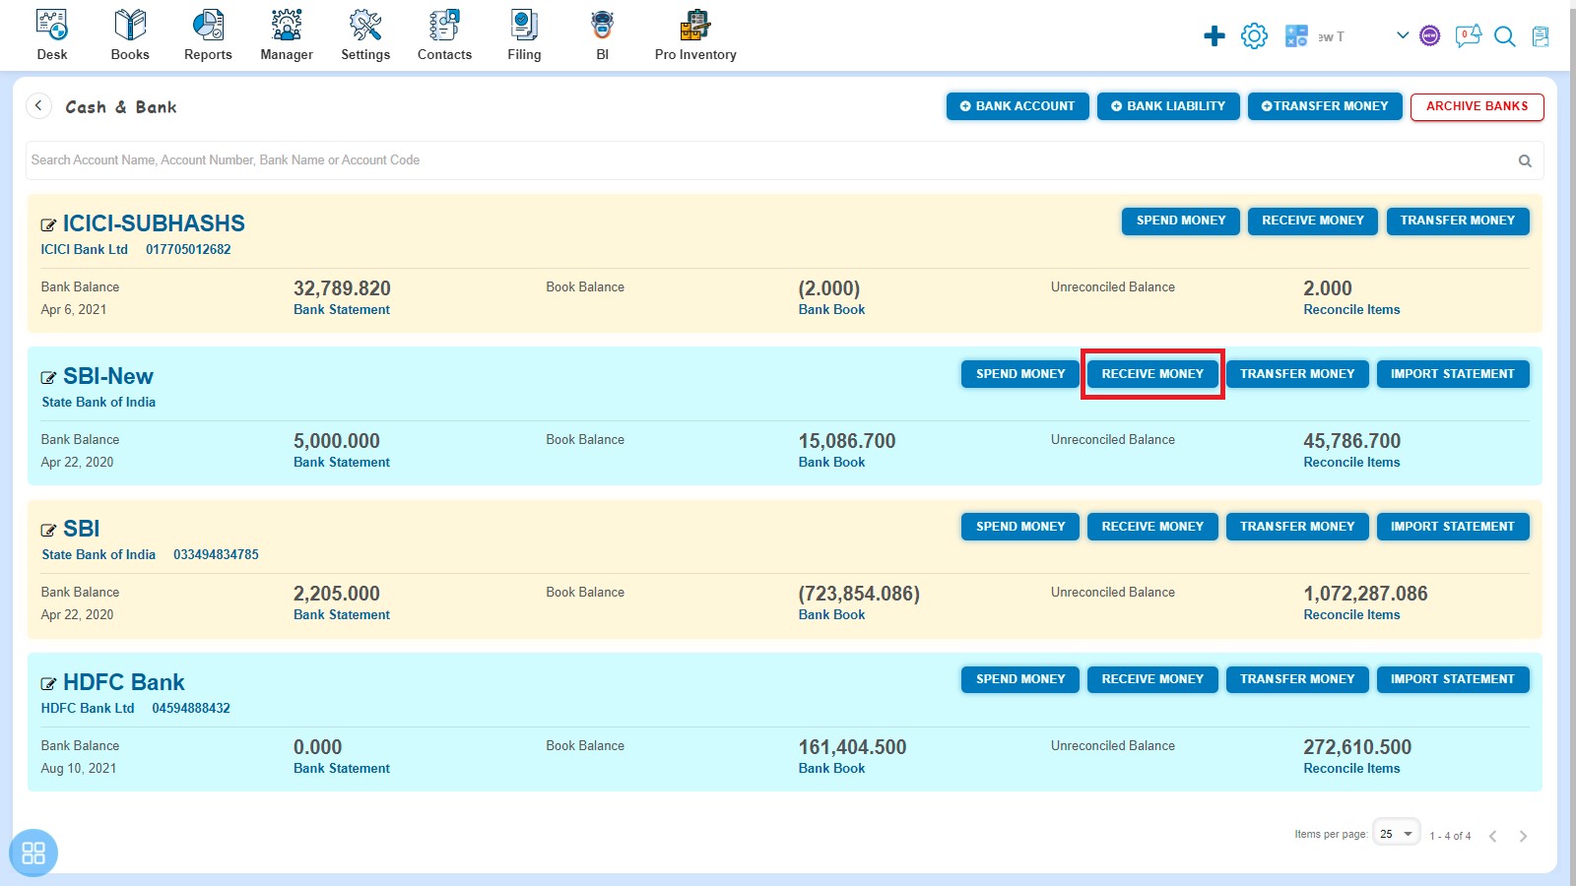The width and height of the screenshot is (1576, 886).
Task: Open Reconcile Items under 2.000 for ICICI
Action: [1351, 309]
